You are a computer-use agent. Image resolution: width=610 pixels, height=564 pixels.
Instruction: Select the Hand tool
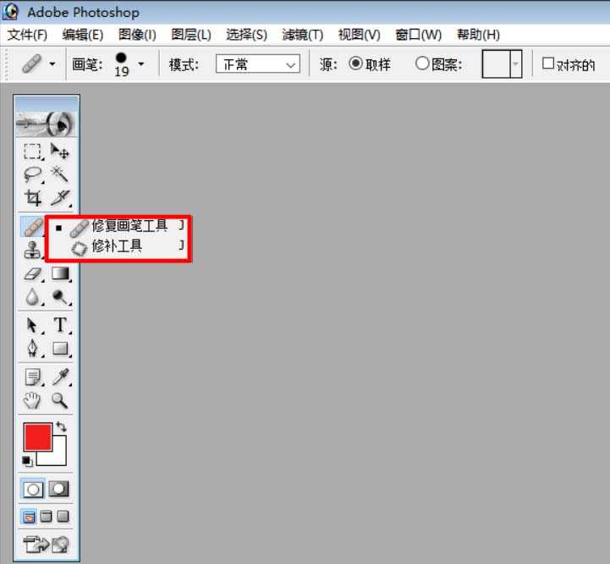pyautogui.click(x=33, y=400)
